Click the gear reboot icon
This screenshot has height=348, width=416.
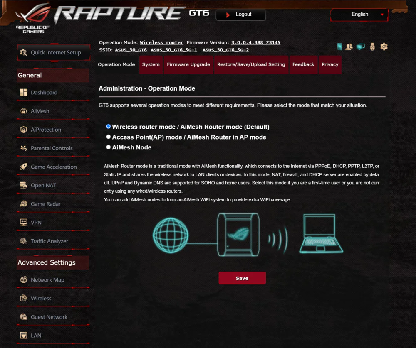384,47
